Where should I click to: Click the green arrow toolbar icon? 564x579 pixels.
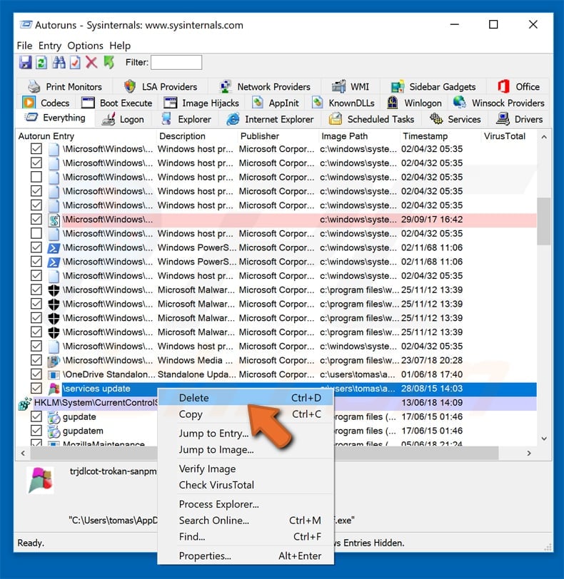pos(109,63)
